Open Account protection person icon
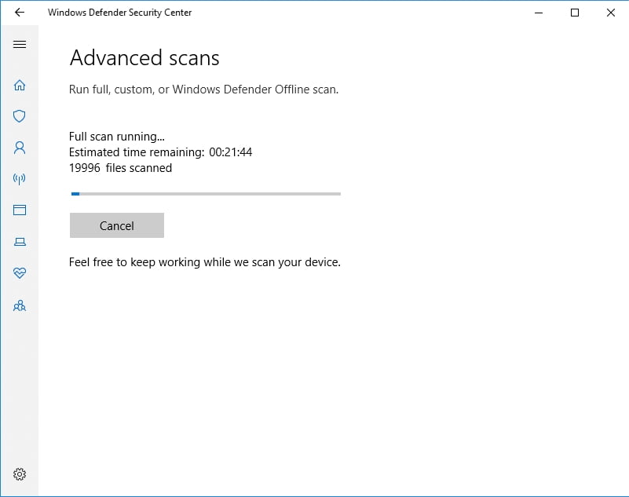This screenshot has height=497, width=629. (20, 148)
